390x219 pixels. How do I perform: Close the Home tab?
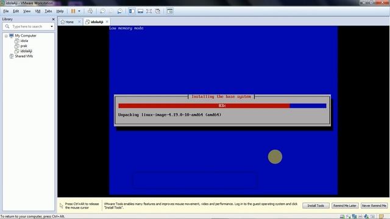[79, 22]
